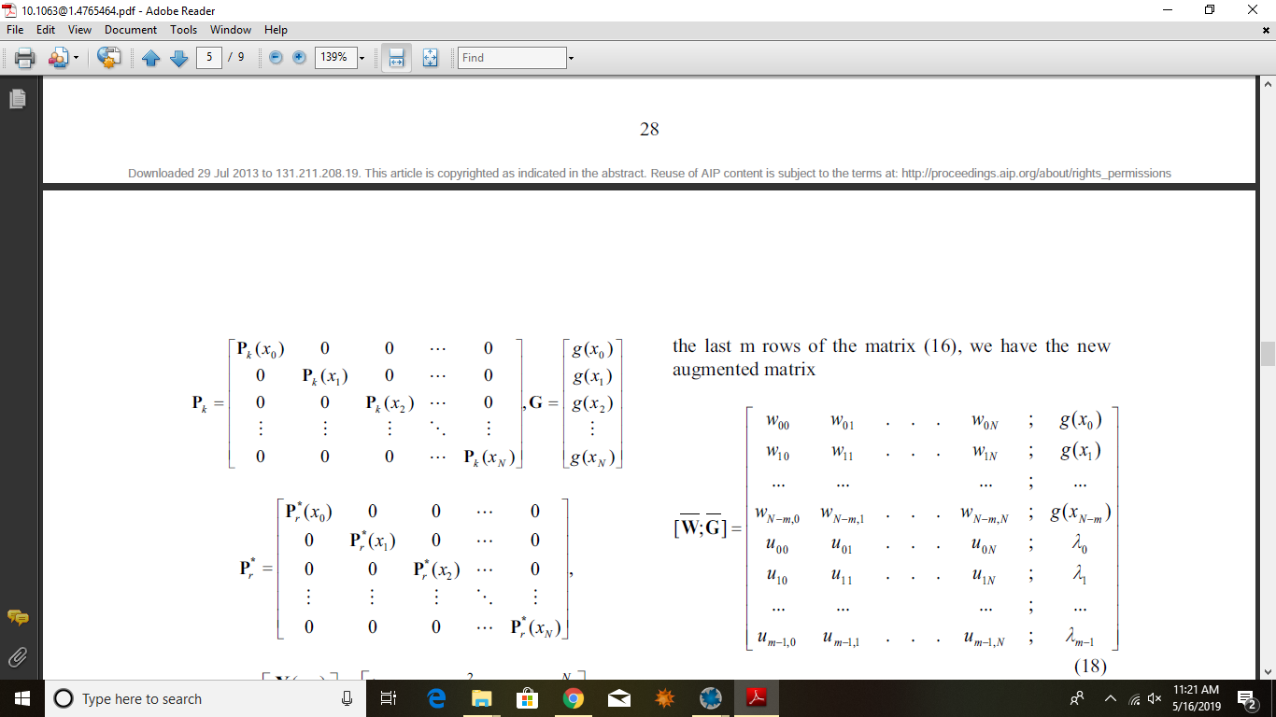This screenshot has width=1276, height=717.
Task: Select the page number input box
Action: 208,58
